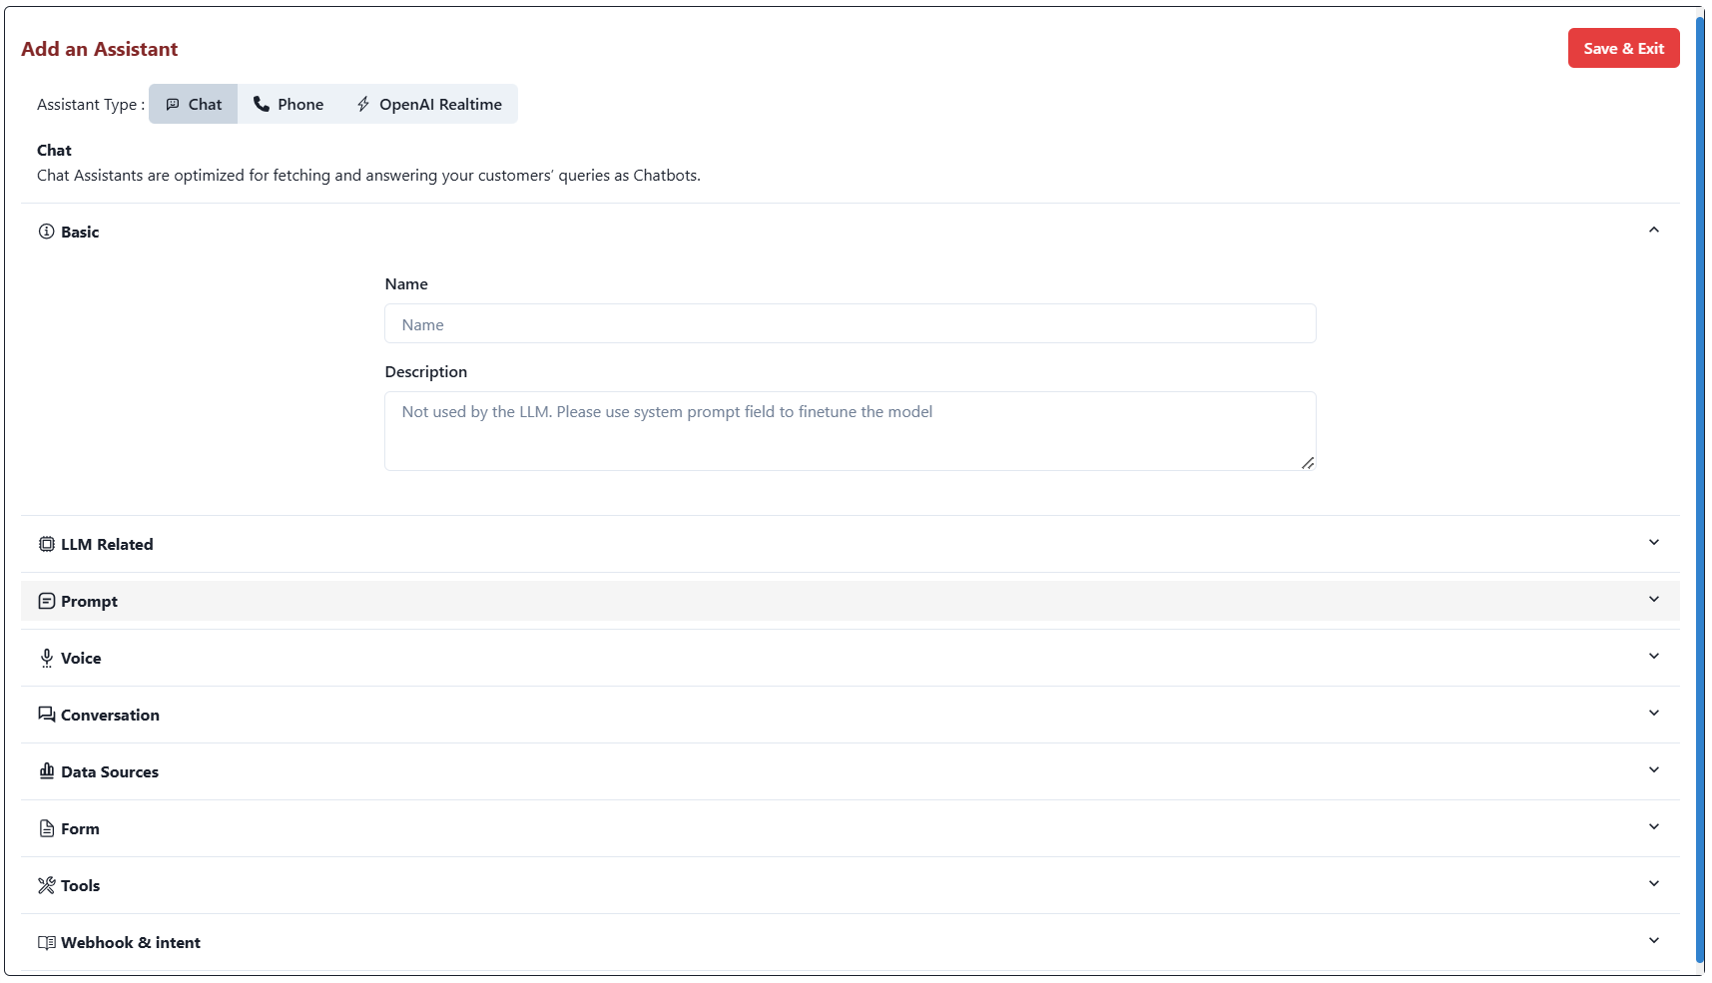Expand the Tools section chevron
The width and height of the screenshot is (1712, 983).
[x=1654, y=883]
